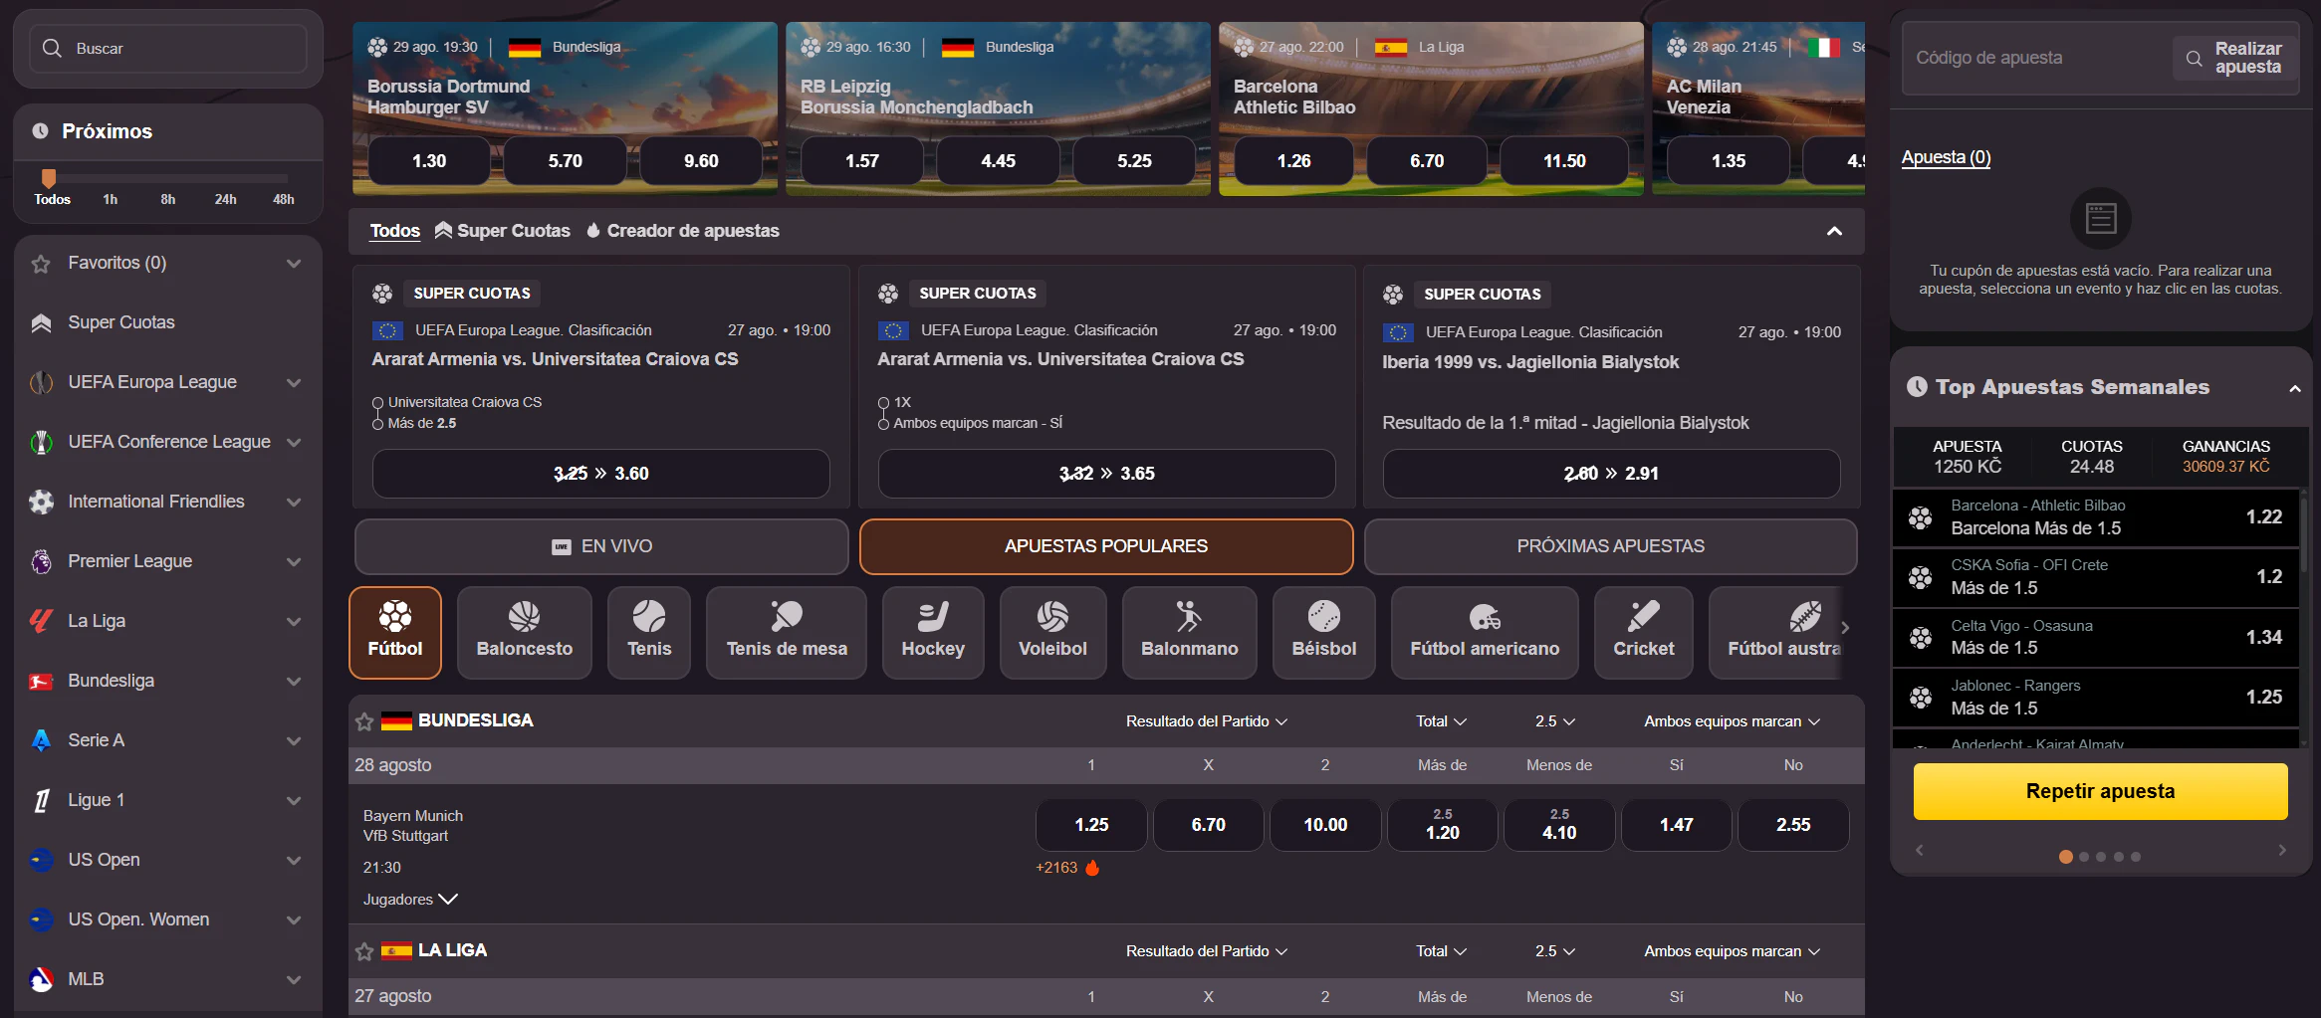Open Resultado del Partido dropdown in Bundesliga
Image resolution: width=2321 pixels, height=1018 pixels.
click(x=1207, y=721)
